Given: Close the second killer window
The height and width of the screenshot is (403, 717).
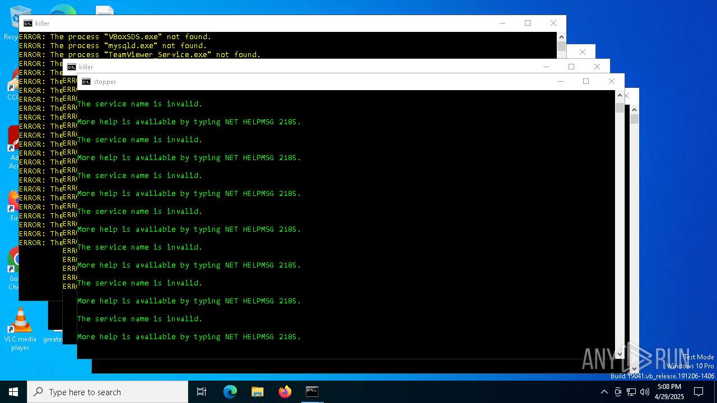Looking at the screenshot, I should point(597,67).
